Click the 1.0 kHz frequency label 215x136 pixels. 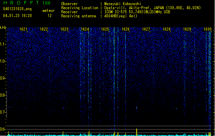[3, 61]
